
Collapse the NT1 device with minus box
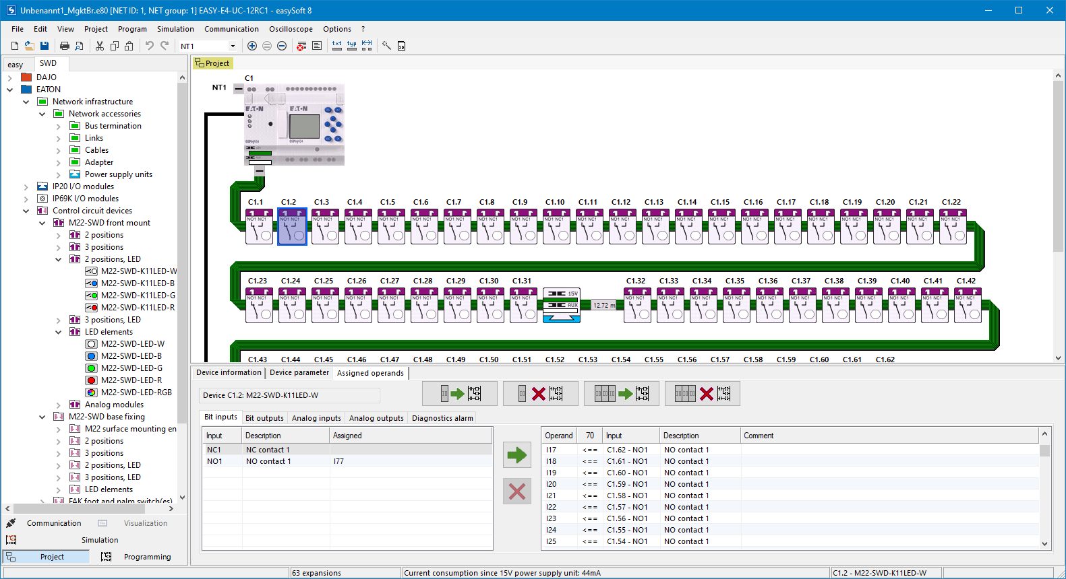pos(239,88)
